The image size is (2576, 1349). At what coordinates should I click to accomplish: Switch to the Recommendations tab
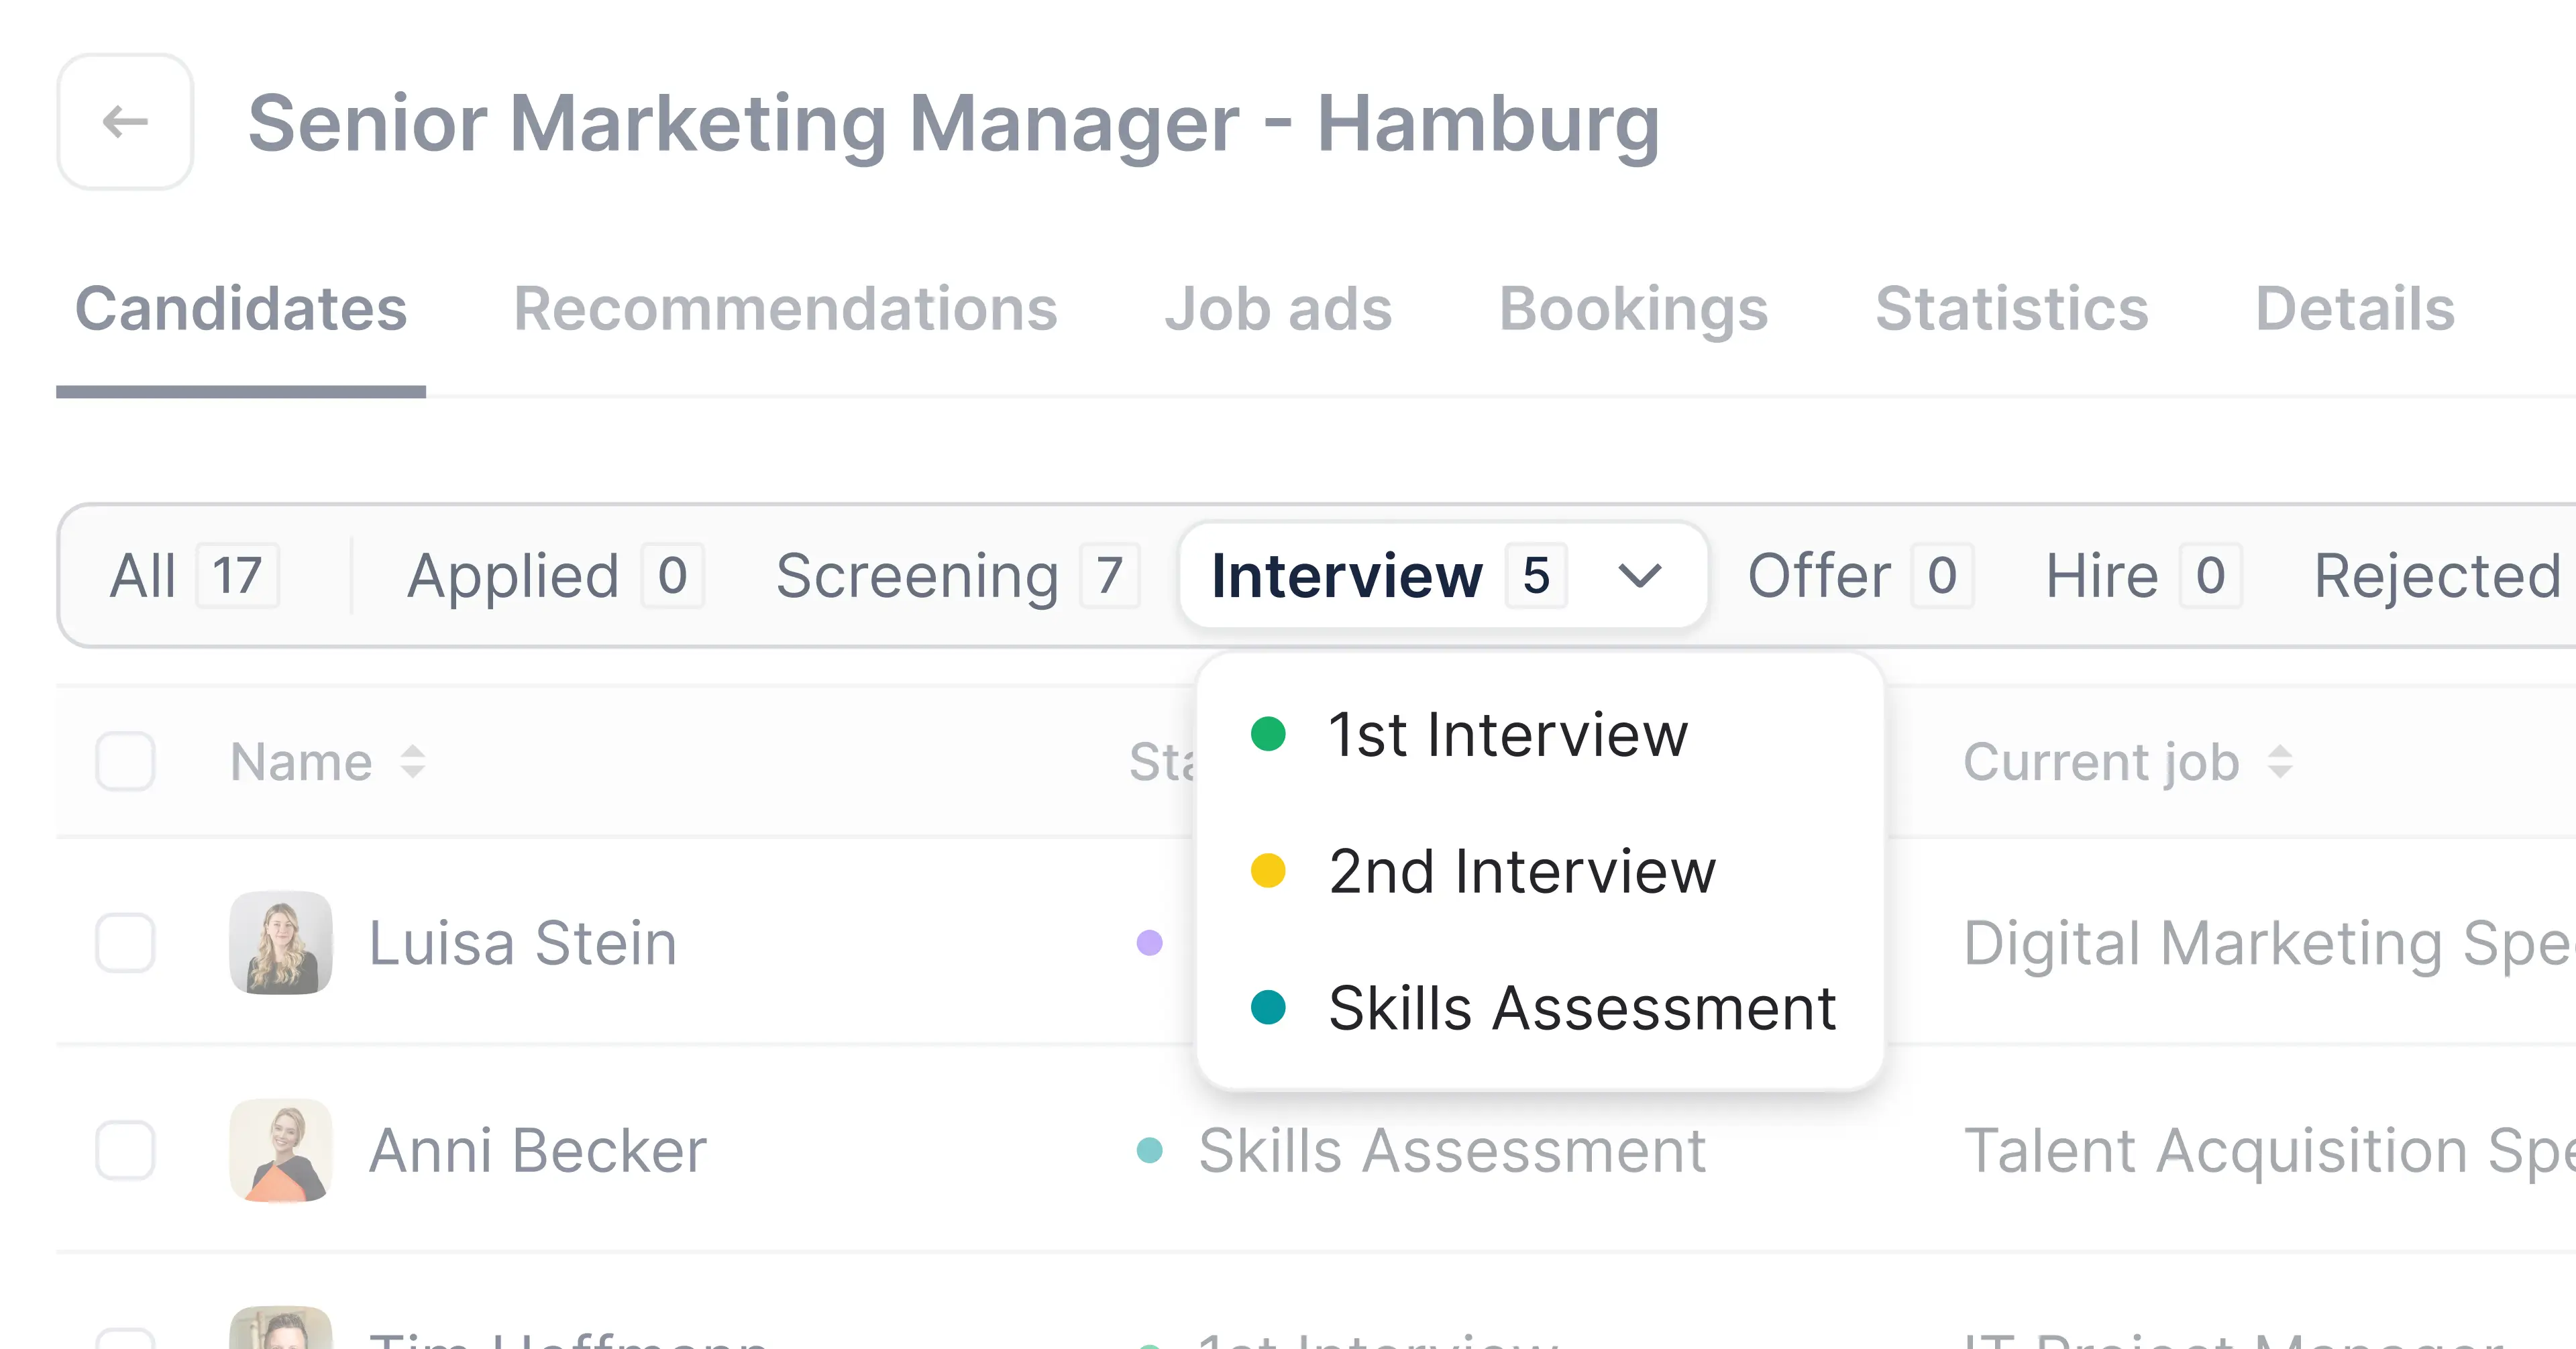(x=785, y=309)
